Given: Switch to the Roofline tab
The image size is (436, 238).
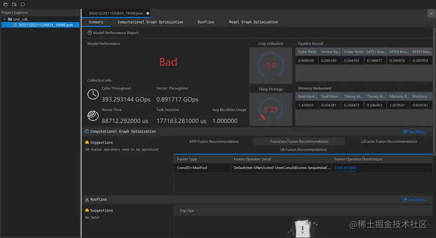Looking at the screenshot, I should coord(206,22).
